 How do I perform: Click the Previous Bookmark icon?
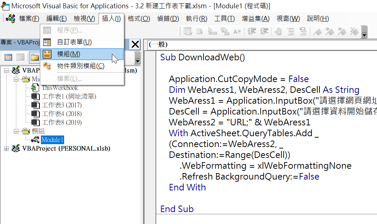click(342, 31)
